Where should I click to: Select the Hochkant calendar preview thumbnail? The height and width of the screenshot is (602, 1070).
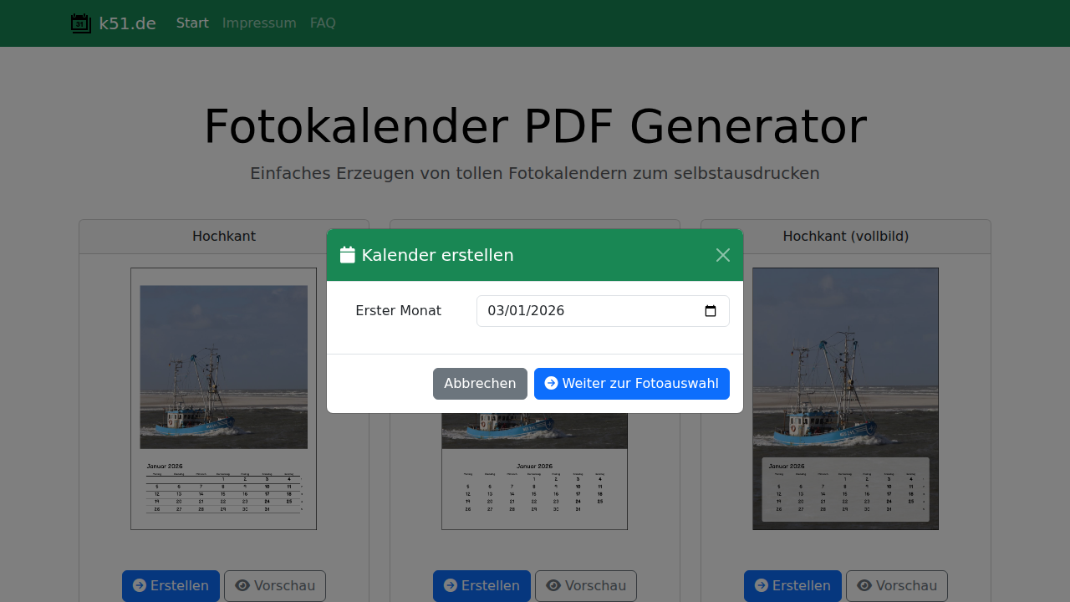223,399
